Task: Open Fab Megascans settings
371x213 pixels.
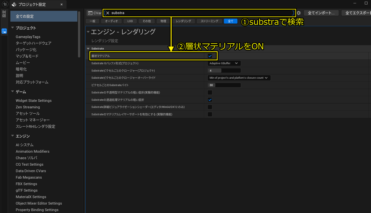Action: [29, 177]
